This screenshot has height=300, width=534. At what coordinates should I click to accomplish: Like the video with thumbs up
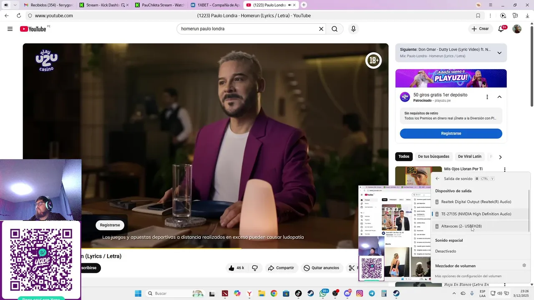[x=236, y=268]
